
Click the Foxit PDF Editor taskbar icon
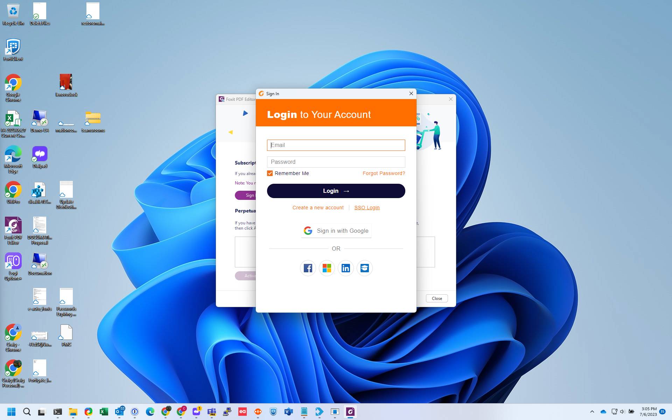(350, 412)
